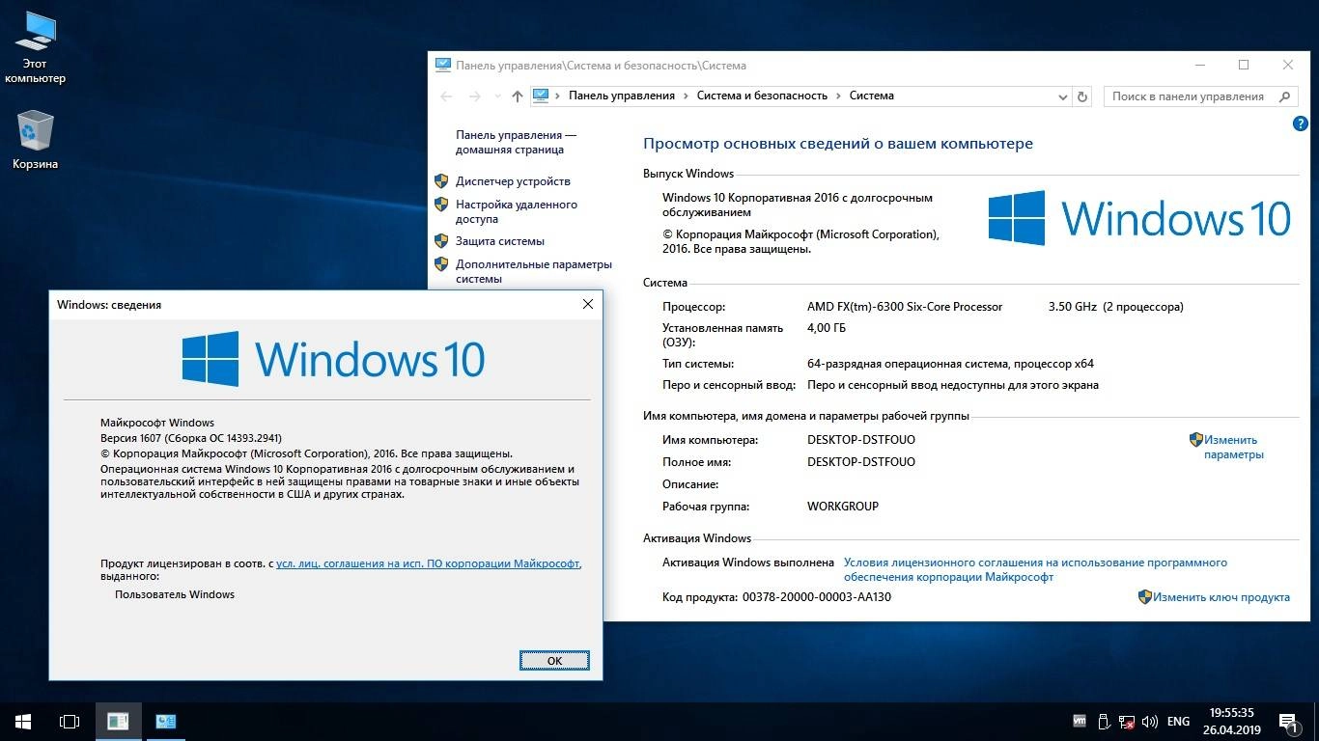Image resolution: width=1319 pixels, height=741 pixels.
Task: Click the Панель управления breadcrumb
Action: pos(622,96)
